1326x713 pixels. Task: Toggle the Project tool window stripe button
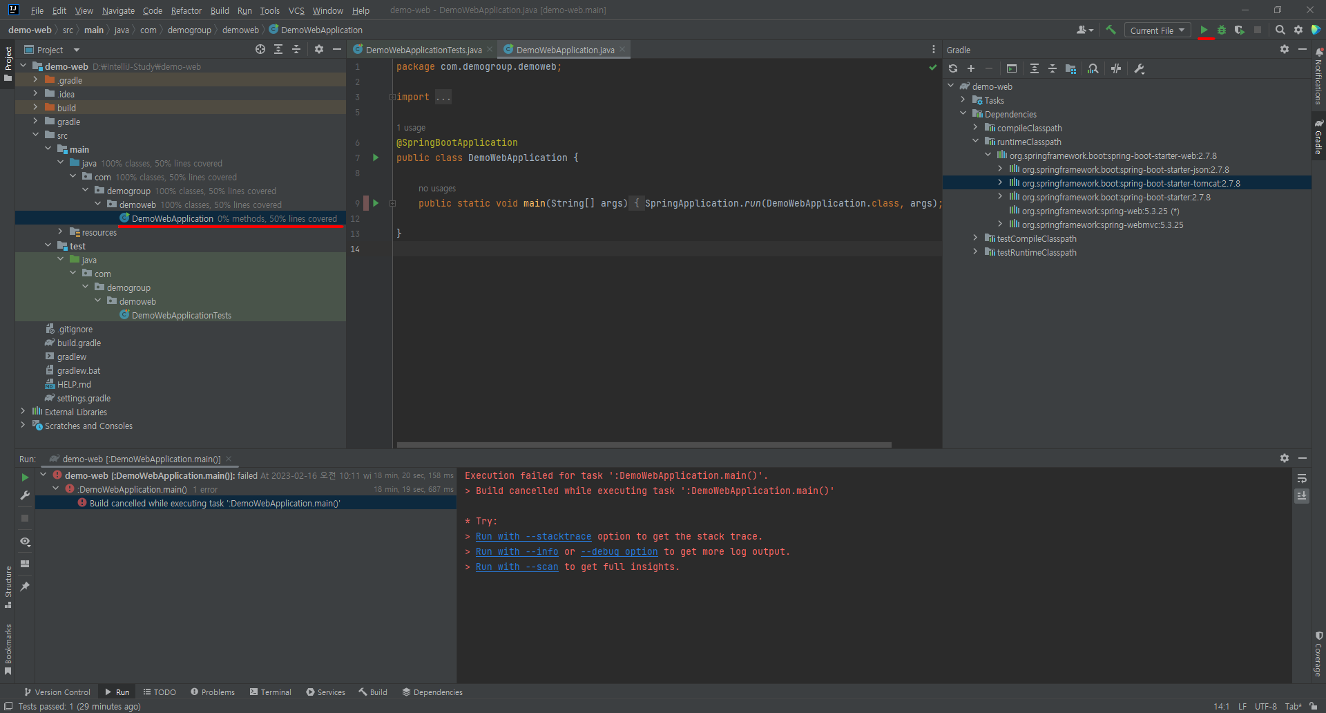tap(8, 64)
